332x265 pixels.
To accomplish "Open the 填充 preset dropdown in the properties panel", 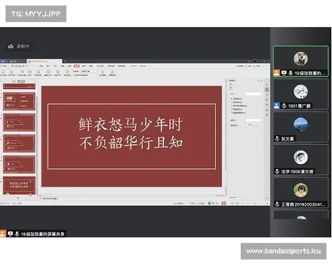I will tap(253, 94).
